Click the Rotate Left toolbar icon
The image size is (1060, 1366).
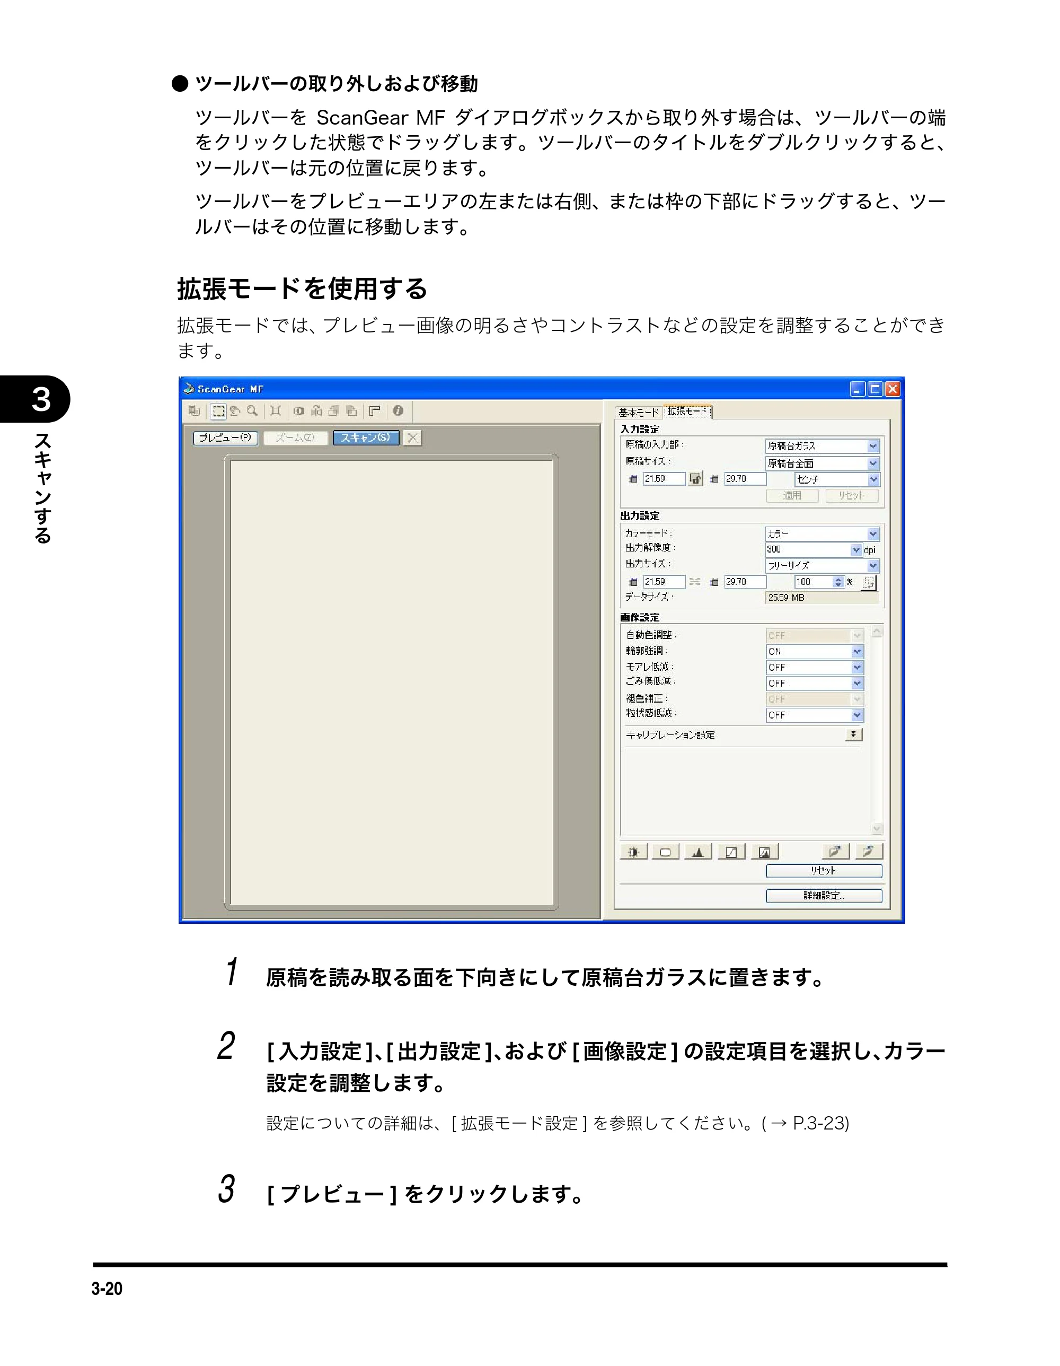point(334,411)
